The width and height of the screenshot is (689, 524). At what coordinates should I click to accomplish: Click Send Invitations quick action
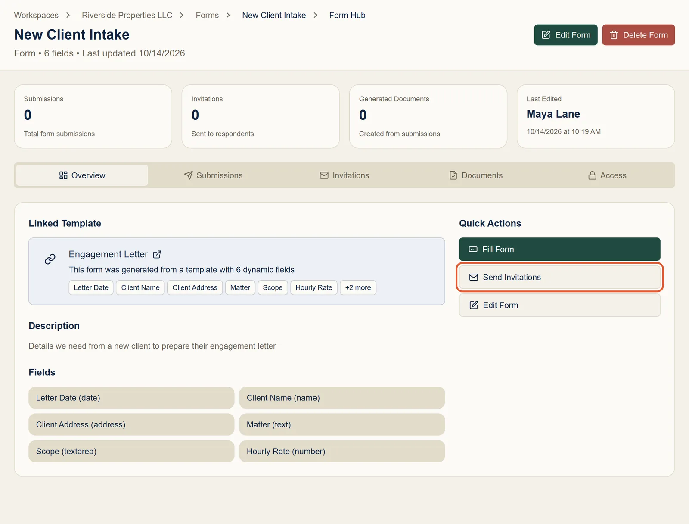559,277
